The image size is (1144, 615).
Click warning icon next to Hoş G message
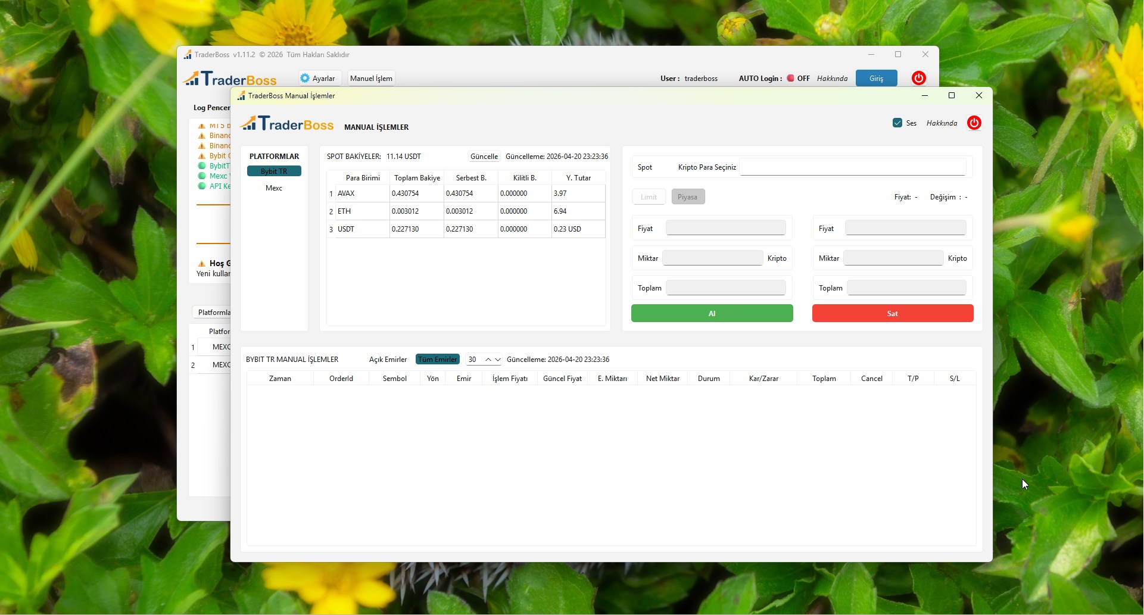[201, 263]
